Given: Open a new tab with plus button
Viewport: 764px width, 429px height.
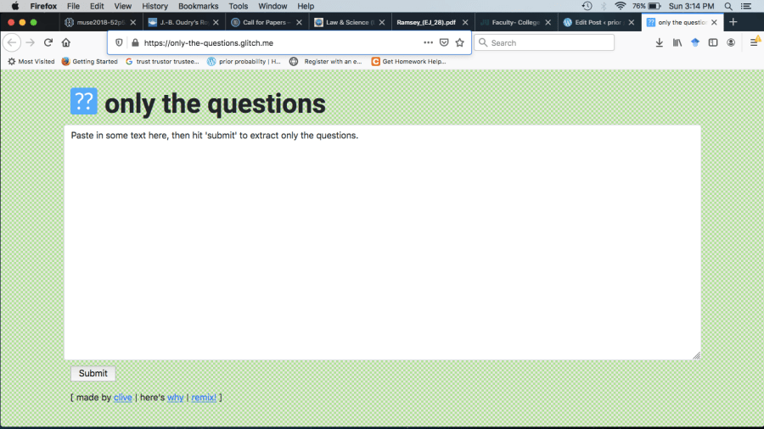Looking at the screenshot, I should [x=733, y=22].
